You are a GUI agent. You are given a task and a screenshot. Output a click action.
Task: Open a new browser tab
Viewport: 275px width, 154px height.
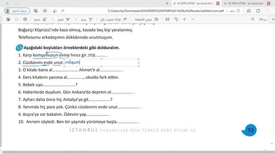tap(167, 3)
